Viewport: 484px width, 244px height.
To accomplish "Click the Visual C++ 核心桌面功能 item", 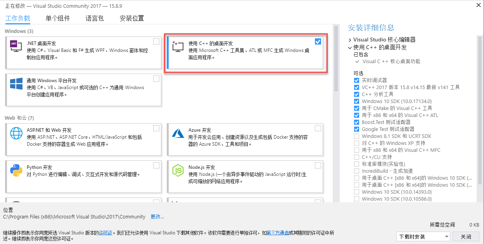I will (x=391, y=61).
